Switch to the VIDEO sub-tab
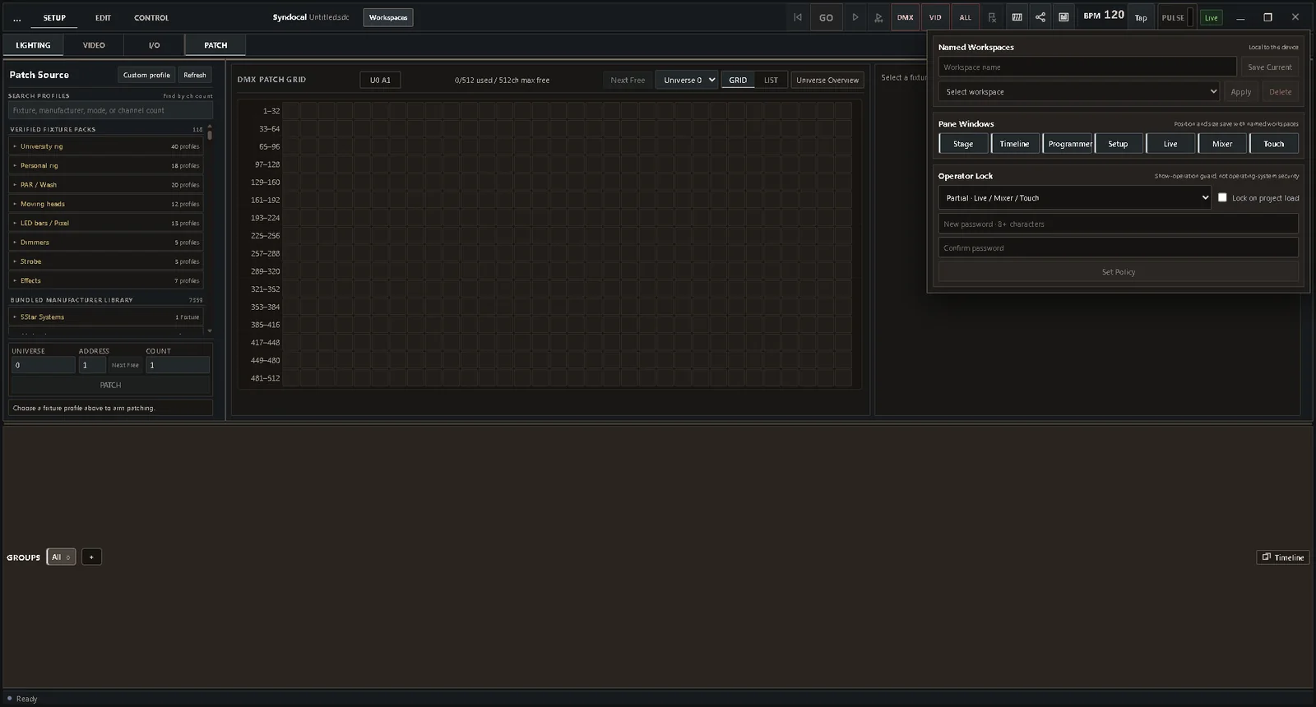This screenshot has height=707, width=1316. click(x=94, y=45)
